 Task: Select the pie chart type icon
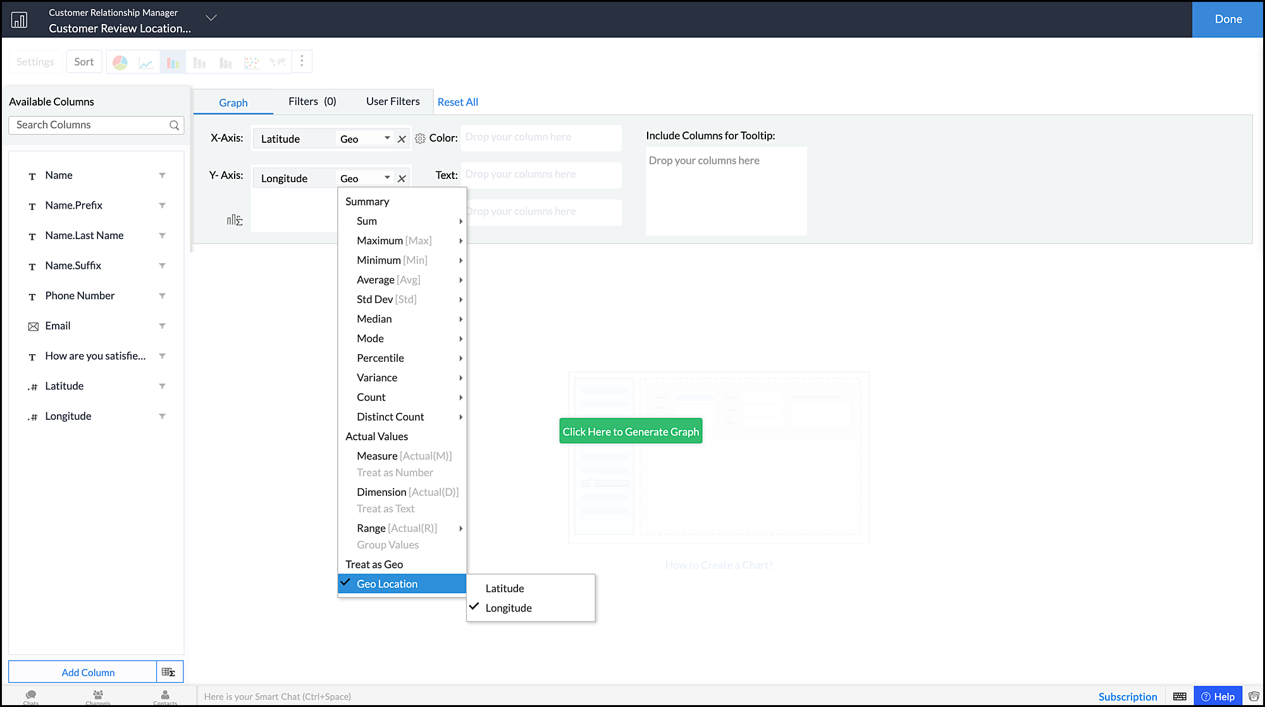click(120, 62)
